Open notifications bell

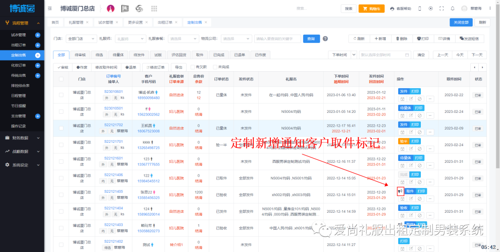click(452, 9)
